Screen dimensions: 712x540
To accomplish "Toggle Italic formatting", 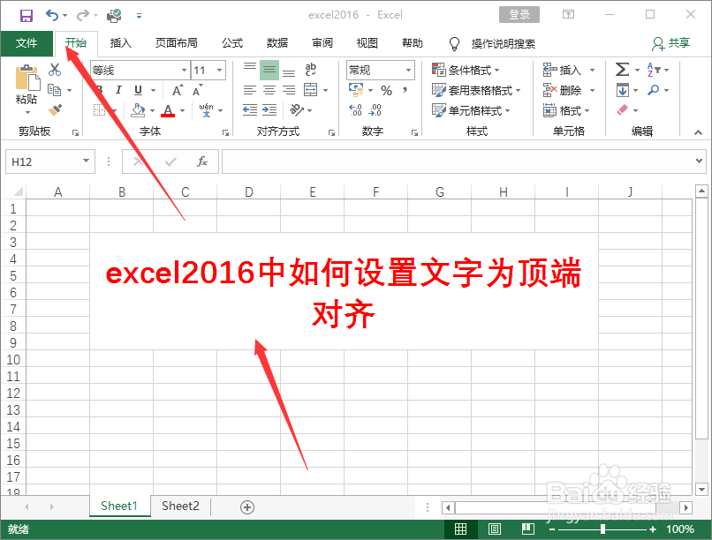I will 118,90.
